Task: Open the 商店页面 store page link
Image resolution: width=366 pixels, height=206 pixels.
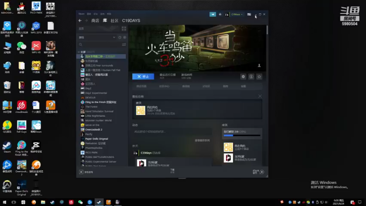Action: 141,86
